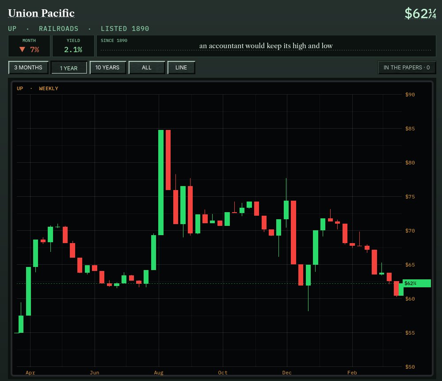Click the Dec date label

coord(287,373)
